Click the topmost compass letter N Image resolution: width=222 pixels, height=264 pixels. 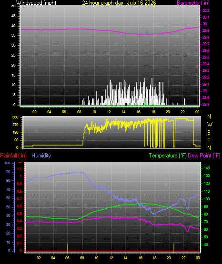click(x=209, y=117)
